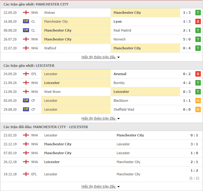Image resolution: width=203 pixels, height=191 pixels.
Task: Expand more Manchester City recent matches
Action: pos(101,57)
